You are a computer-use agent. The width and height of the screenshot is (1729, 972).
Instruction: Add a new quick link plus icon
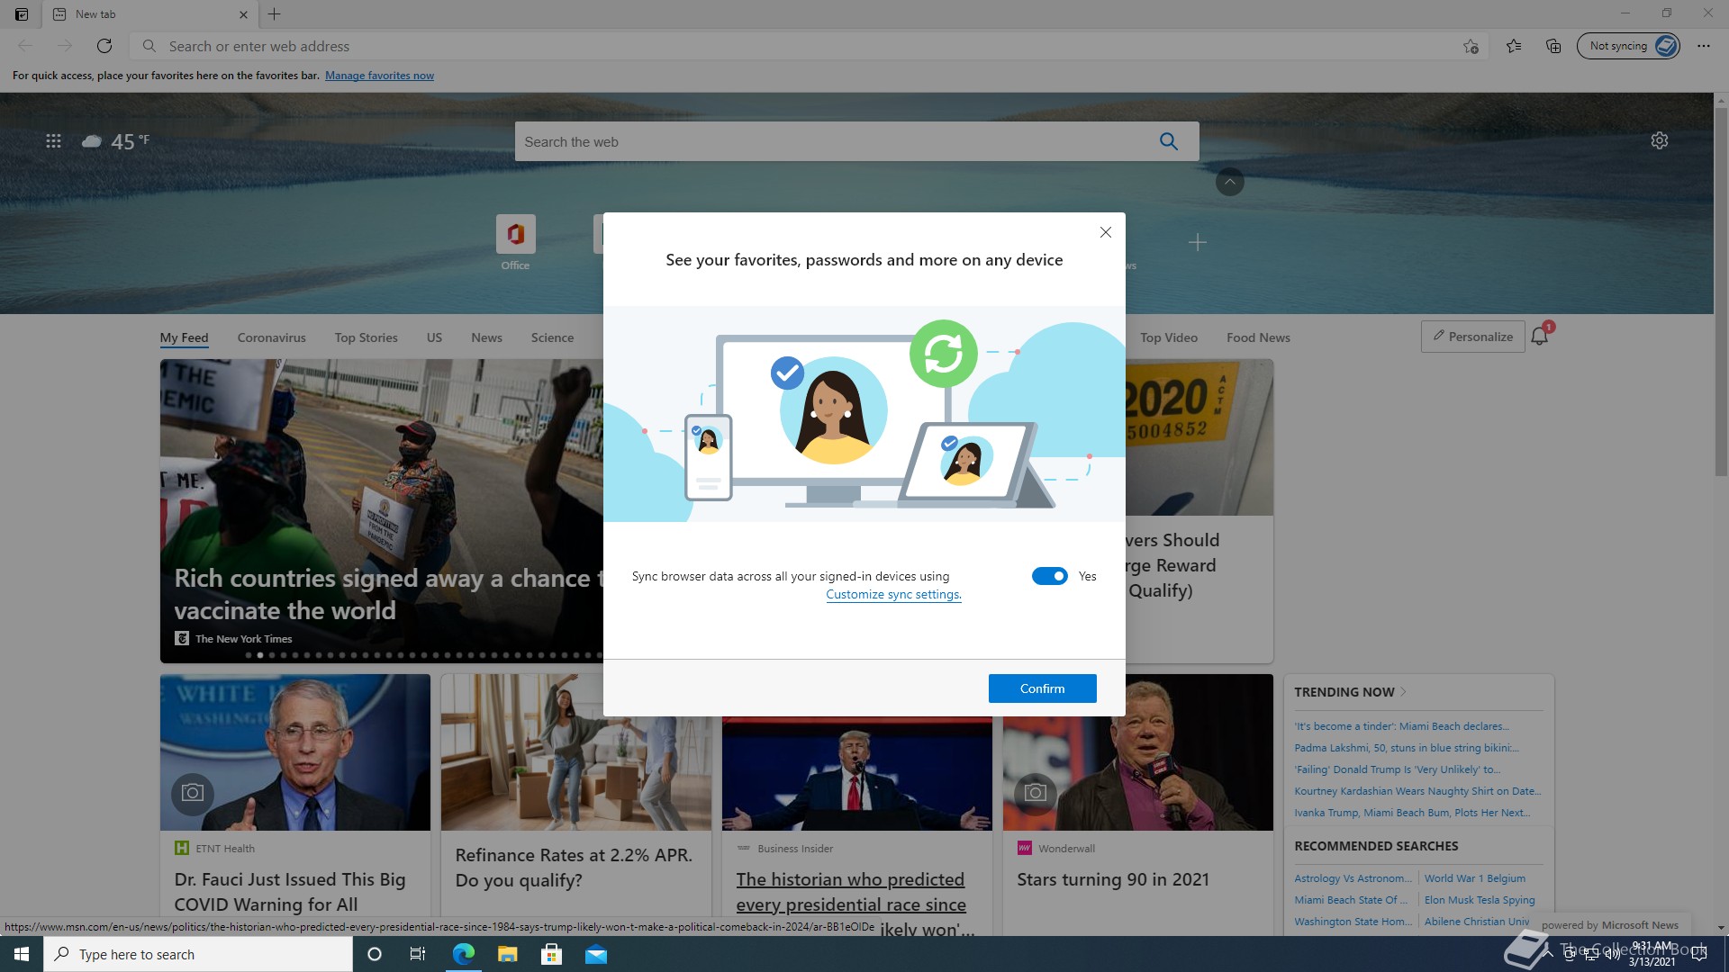[x=1198, y=242]
